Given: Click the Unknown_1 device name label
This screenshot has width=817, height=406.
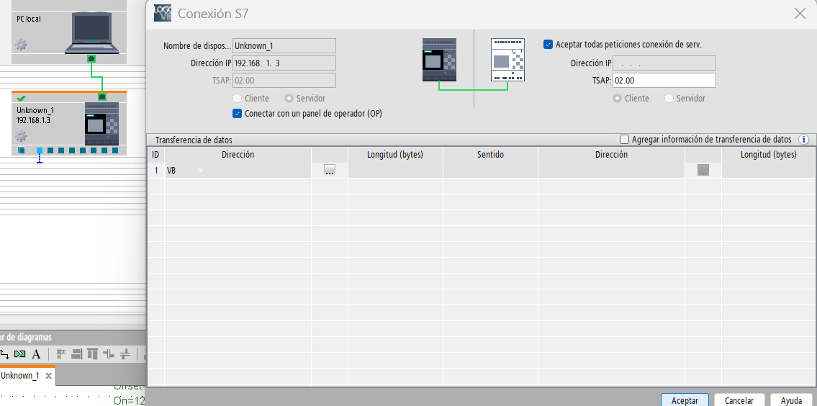Looking at the screenshot, I should click(x=35, y=110).
